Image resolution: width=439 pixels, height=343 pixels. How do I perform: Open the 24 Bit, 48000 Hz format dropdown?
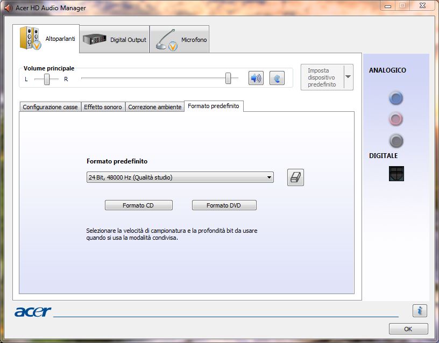[180, 177]
